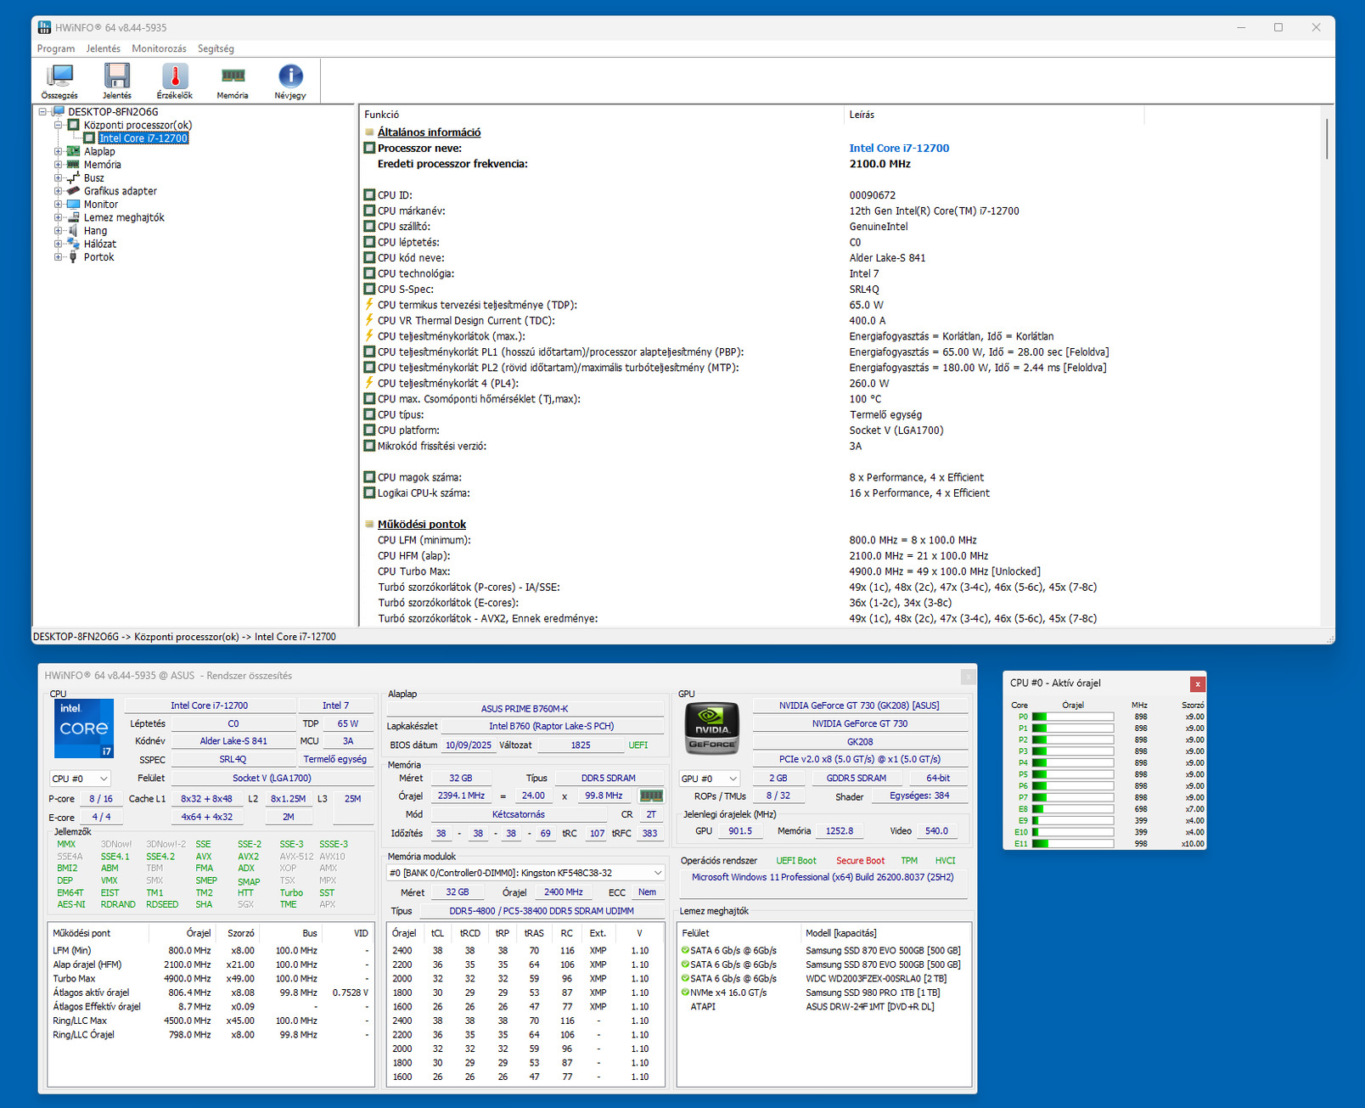1365x1108 pixels.
Task: Close the CPU #0 Aktív órajel window
Action: [1197, 683]
